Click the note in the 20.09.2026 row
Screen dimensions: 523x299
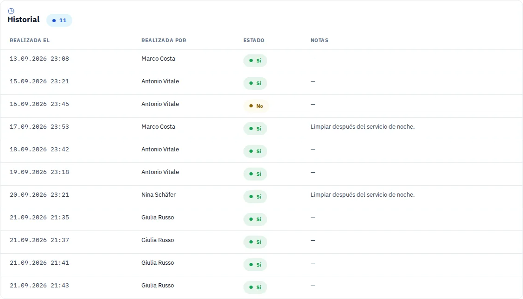363,194
